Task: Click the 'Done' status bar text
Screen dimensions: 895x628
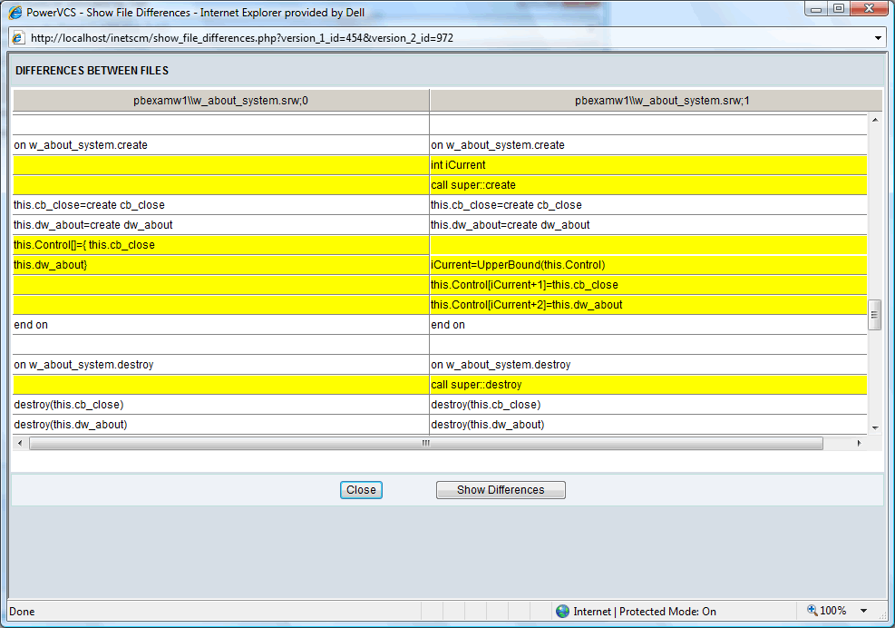Action: (x=22, y=612)
